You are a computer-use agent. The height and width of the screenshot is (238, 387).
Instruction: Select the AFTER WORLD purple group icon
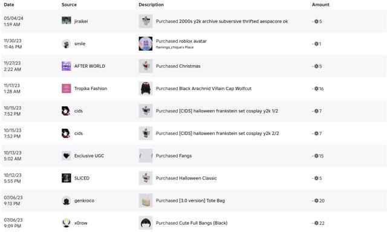[66, 66]
